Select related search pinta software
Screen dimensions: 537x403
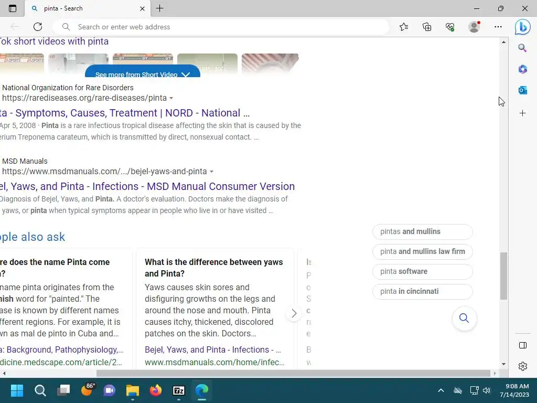[x=422, y=271]
